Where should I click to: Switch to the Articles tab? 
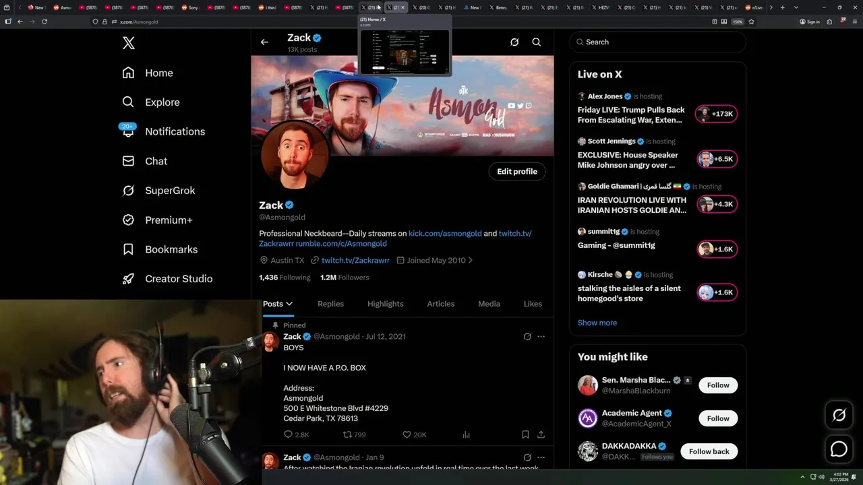[x=441, y=304]
